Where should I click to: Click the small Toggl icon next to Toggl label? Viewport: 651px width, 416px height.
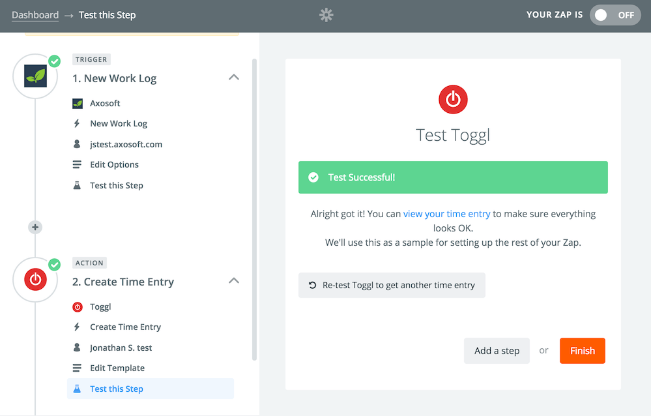78,306
